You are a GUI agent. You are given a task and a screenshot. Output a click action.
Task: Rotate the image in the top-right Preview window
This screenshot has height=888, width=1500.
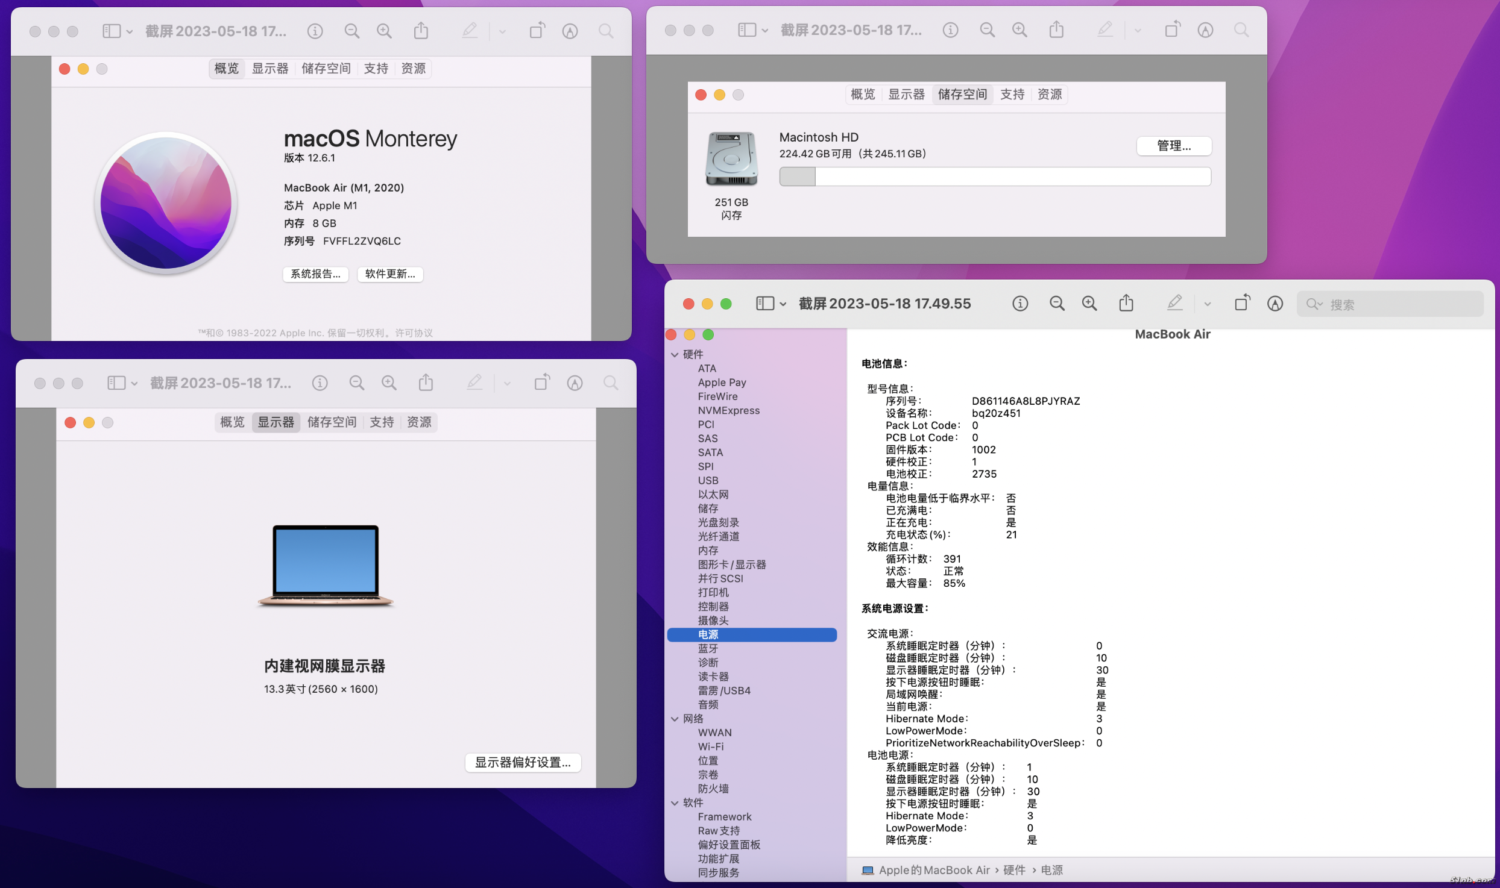pyautogui.click(x=1173, y=29)
